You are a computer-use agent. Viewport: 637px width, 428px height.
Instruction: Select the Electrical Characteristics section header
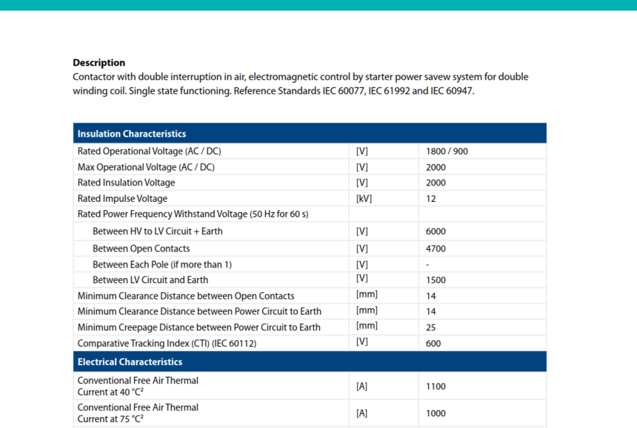pyautogui.click(x=310, y=361)
